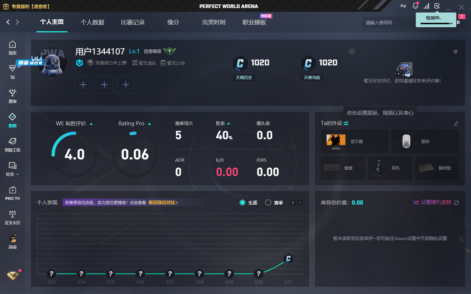Viewport: 471px width, 294px height.
Task: Switch to 职业模板 tab
Action: coord(254,22)
